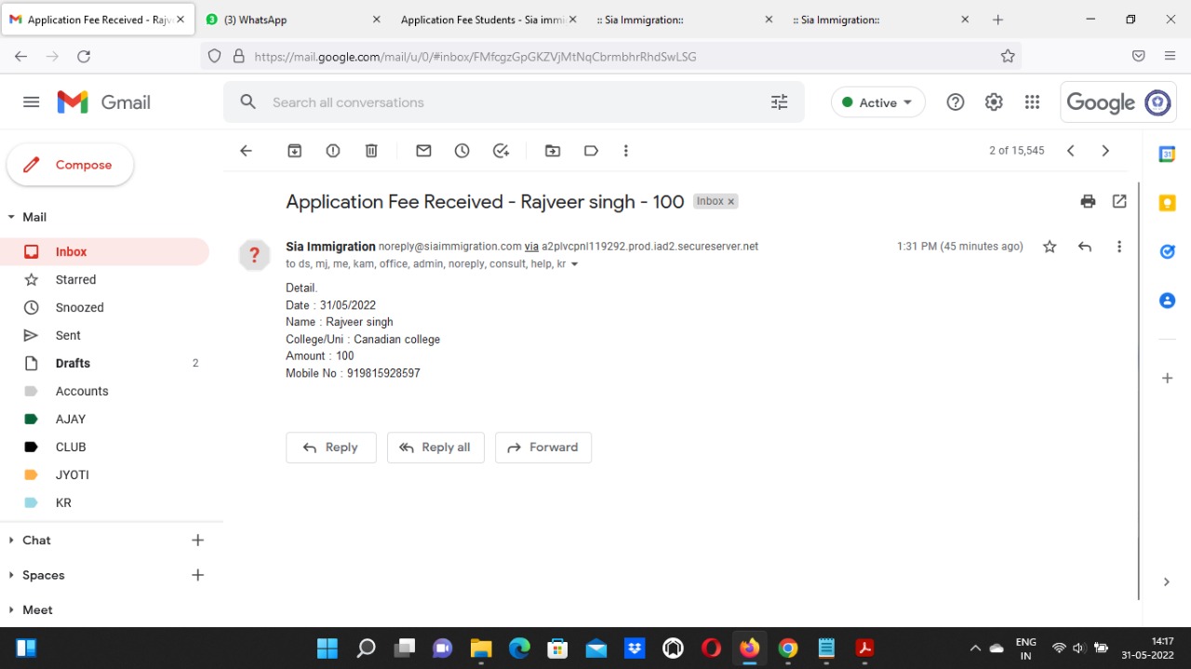Open the Drafts folder
The width and height of the screenshot is (1191, 669).
click(73, 363)
